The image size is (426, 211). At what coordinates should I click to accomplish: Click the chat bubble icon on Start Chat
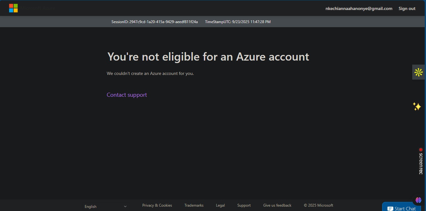tap(390, 208)
